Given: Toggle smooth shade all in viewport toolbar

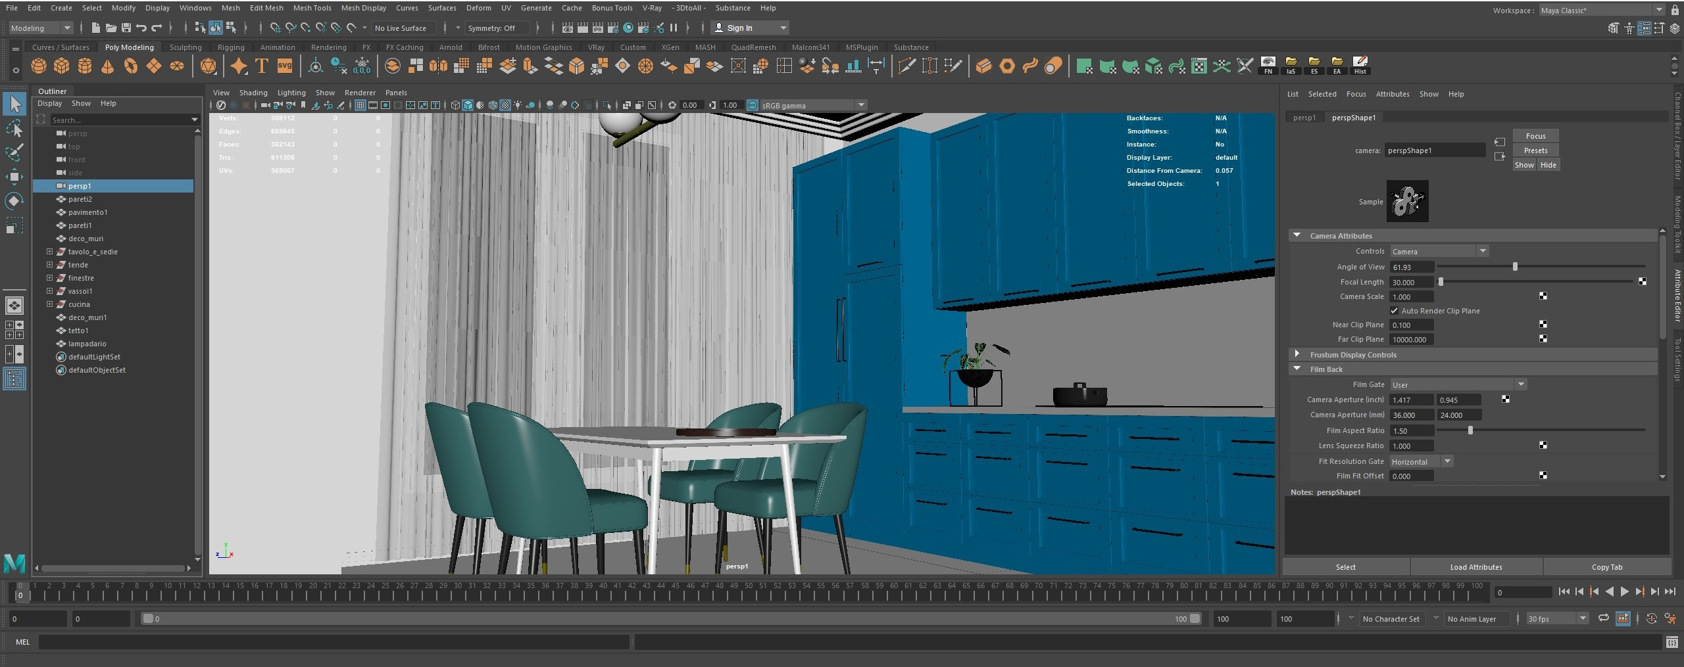Looking at the screenshot, I should 467,105.
